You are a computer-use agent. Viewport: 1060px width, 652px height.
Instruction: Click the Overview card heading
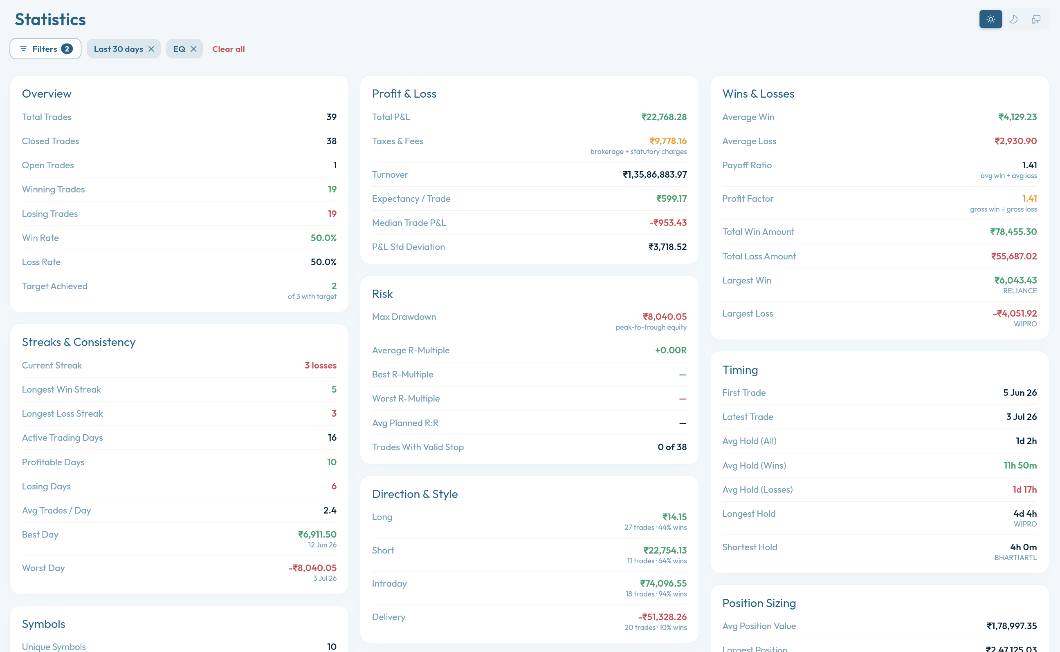47,94
